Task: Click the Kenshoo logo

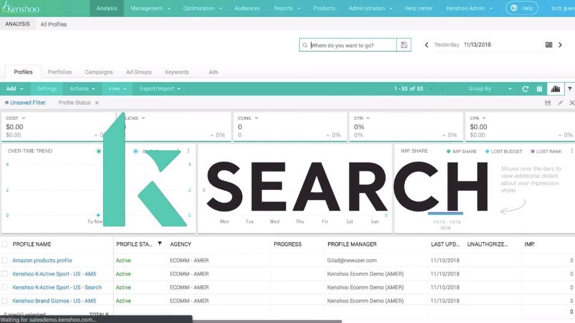Action: 20,8
